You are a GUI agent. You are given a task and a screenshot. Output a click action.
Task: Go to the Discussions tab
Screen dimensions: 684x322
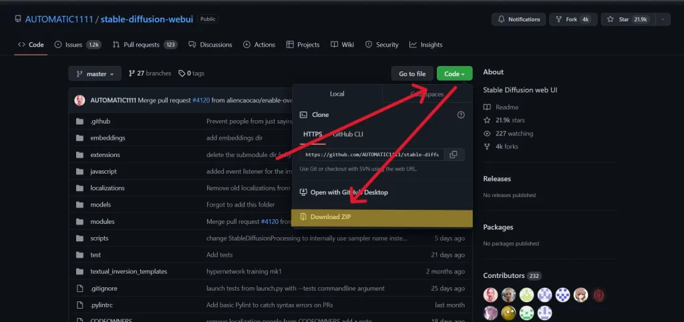pyautogui.click(x=210, y=45)
